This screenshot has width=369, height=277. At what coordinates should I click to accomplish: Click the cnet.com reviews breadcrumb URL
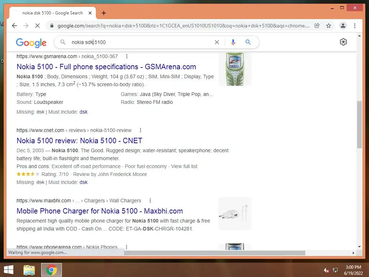(74, 130)
